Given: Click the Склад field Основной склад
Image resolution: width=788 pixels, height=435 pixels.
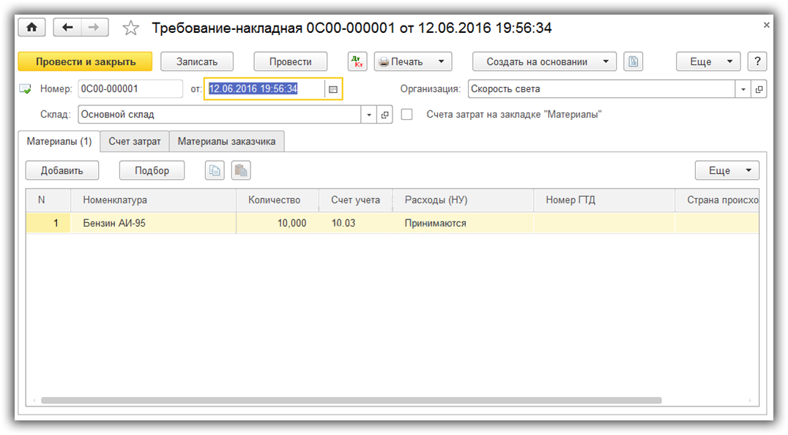Looking at the screenshot, I should (x=220, y=115).
